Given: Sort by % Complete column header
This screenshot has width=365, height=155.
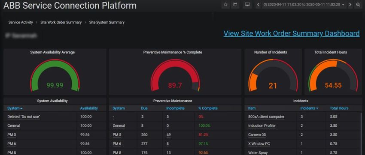Looking at the screenshot, I should pos(208,108).
